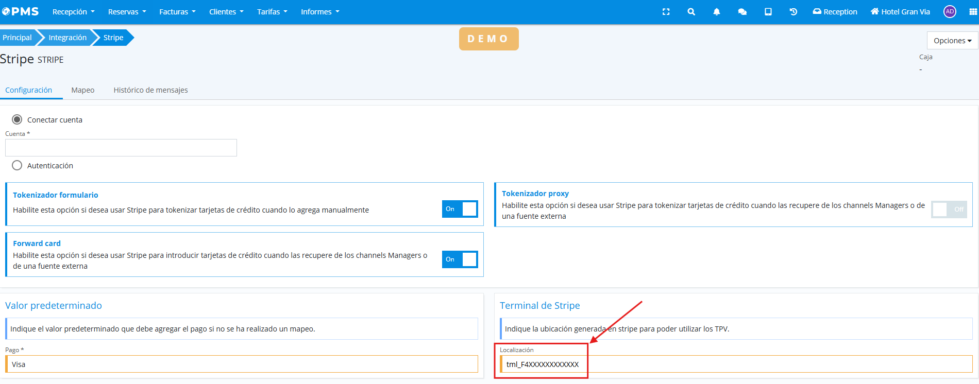This screenshot has height=384, width=979.
Task: Turn off Tokenizador formulario switch
Action: point(460,209)
